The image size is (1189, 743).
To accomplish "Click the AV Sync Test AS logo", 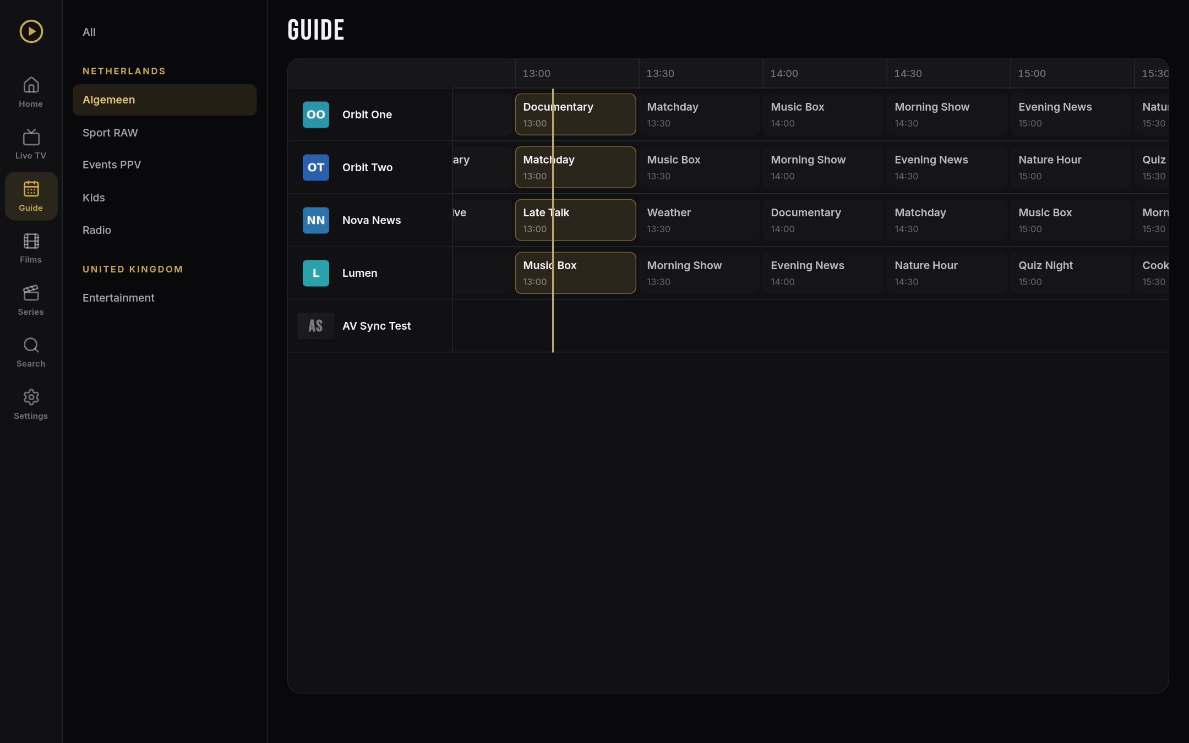I will (316, 326).
